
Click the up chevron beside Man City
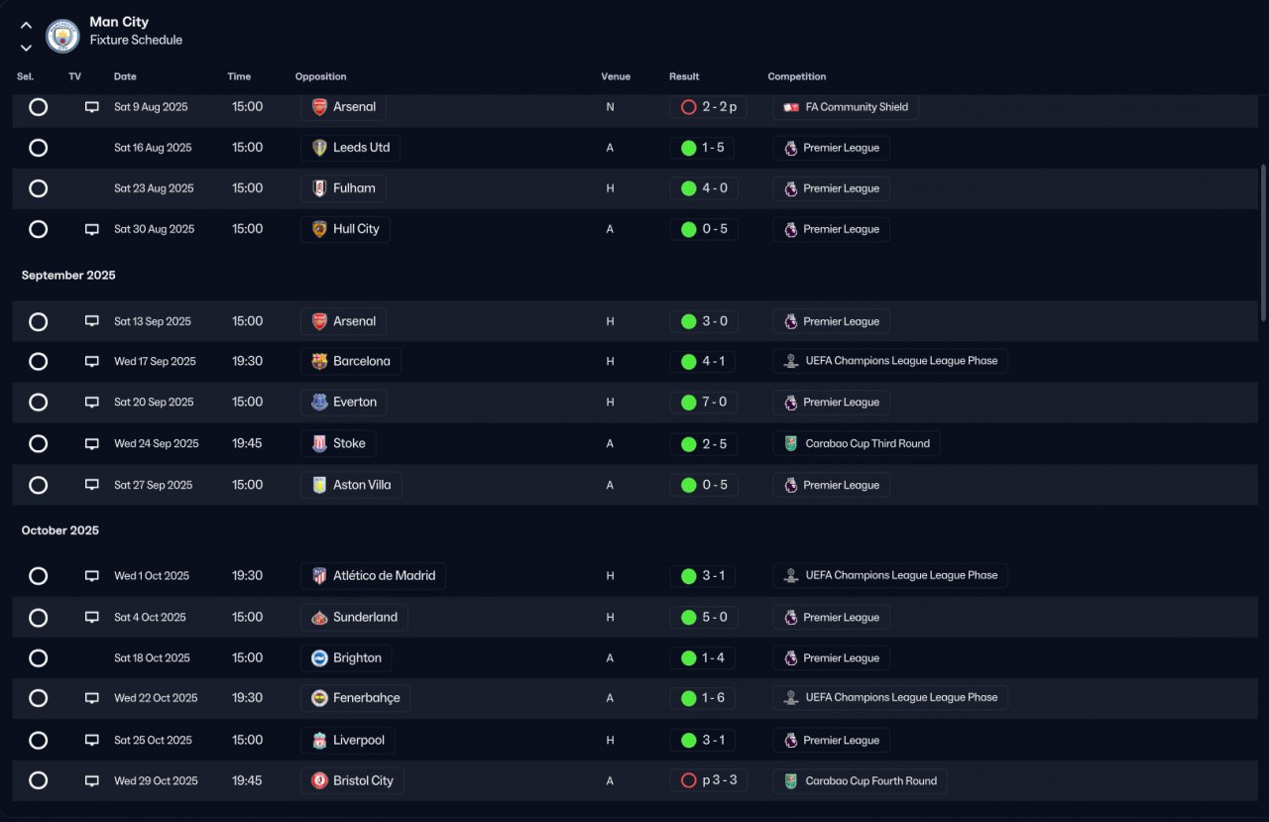26,26
